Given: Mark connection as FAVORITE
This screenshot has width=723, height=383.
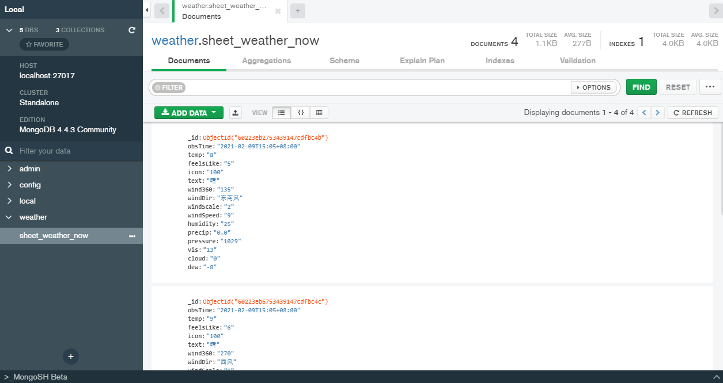Looking at the screenshot, I should tap(44, 44).
